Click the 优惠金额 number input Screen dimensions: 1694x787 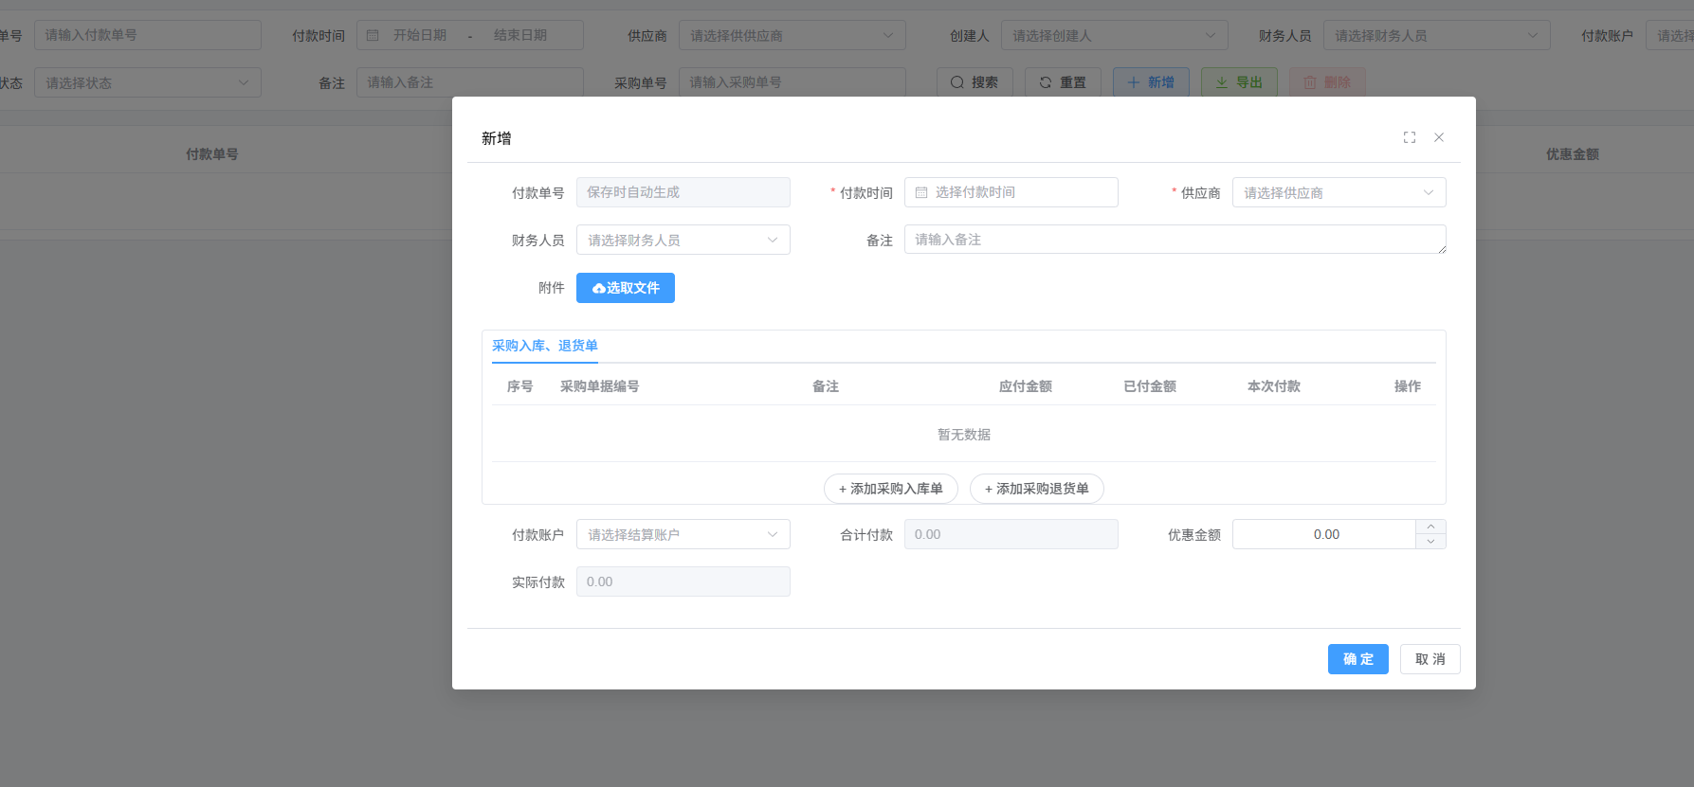[x=1325, y=534]
